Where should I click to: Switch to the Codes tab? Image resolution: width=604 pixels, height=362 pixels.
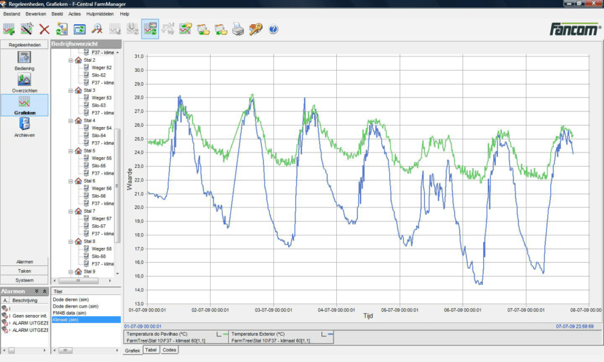point(170,350)
